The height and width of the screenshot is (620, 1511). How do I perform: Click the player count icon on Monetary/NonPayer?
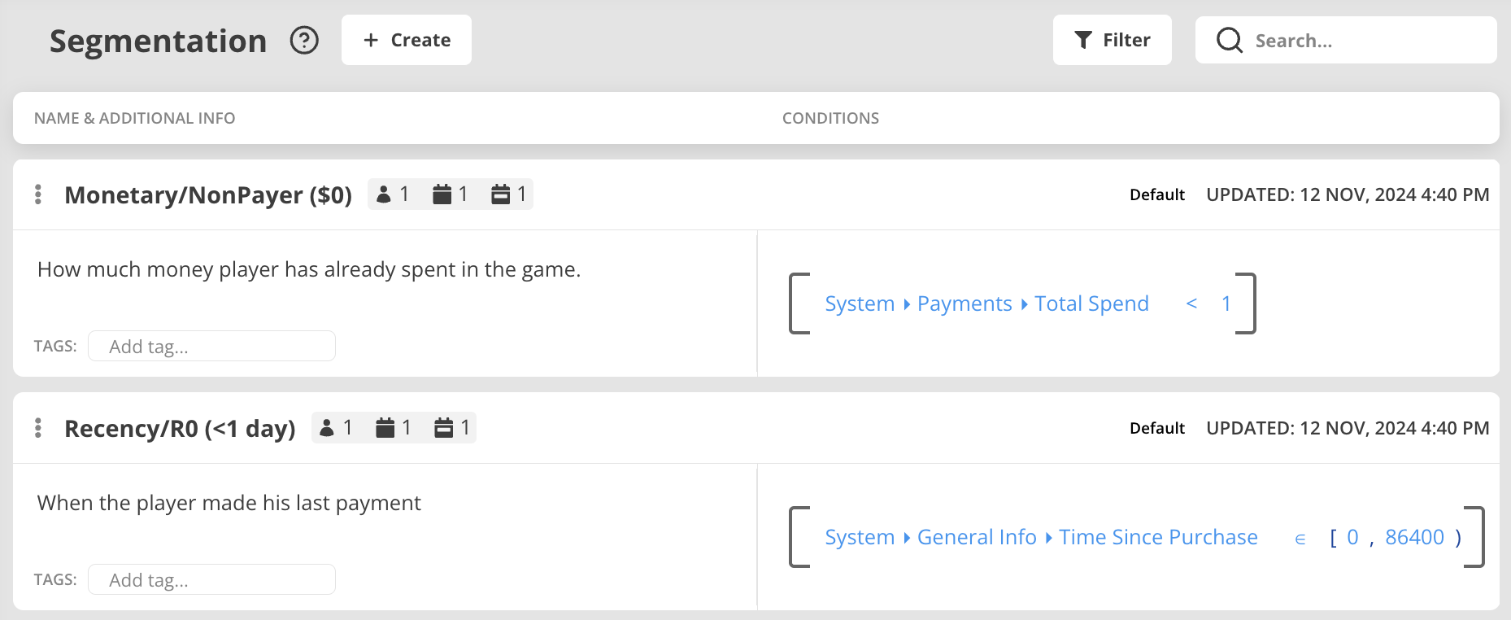385,194
